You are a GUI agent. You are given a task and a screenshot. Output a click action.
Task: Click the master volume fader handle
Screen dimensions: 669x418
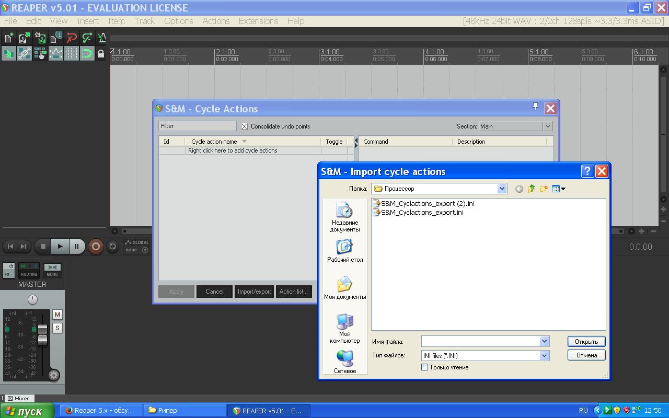(x=42, y=334)
